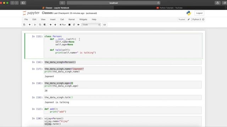
Task: Reload the page with the refresh icon
Action: [158, 3]
